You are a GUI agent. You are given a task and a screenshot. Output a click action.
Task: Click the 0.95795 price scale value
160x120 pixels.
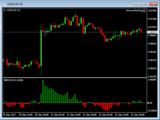coord(152,77)
